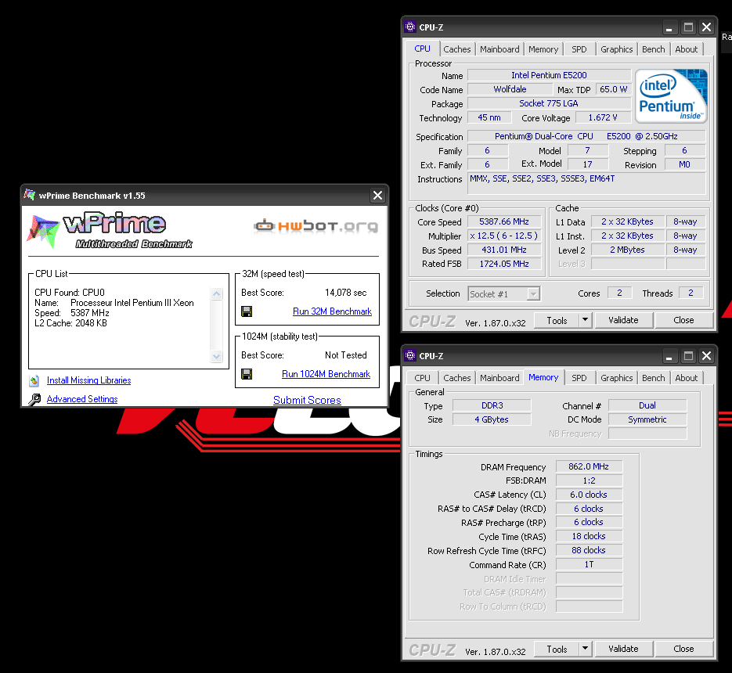Screen dimensions: 732x673
Task: Click the HWBOT.org logo
Action: click(x=316, y=226)
